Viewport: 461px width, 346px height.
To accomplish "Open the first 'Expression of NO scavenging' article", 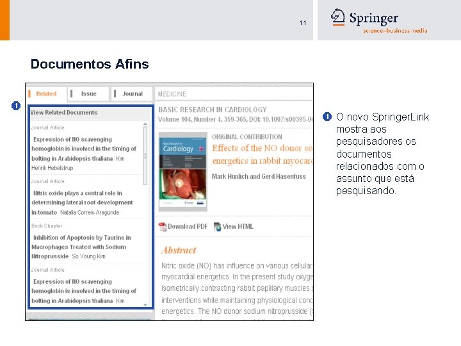I will 84,149.
